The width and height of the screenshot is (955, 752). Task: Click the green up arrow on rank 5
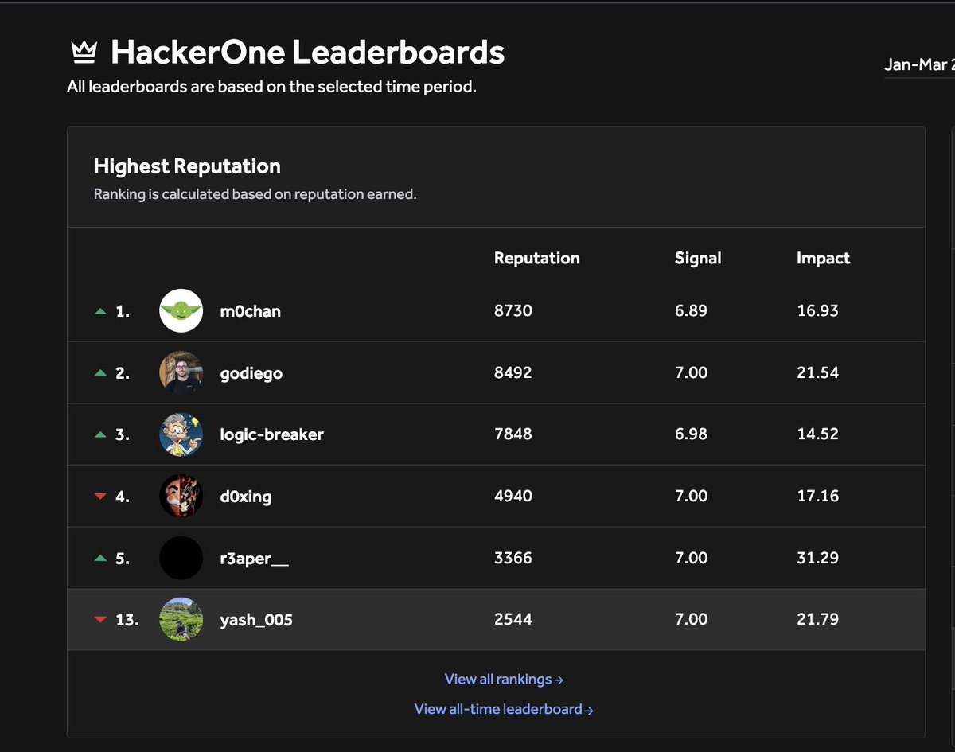100,558
